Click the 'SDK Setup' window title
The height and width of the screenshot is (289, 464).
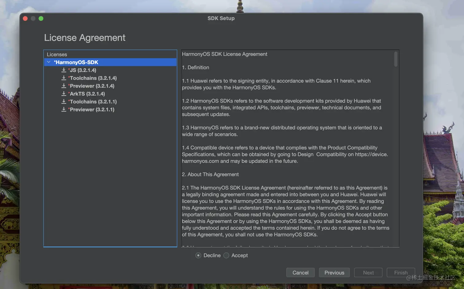click(x=221, y=18)
